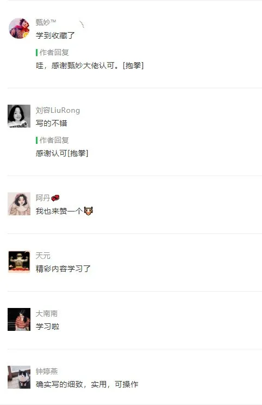
Task: Select comment 确实写的细致，实用，可操作
Action: pyautogui.click(x=87, y=384)
